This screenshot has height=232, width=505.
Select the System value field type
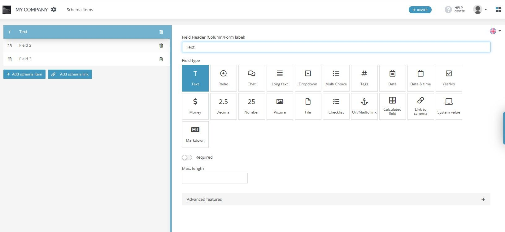coord(449,106)
